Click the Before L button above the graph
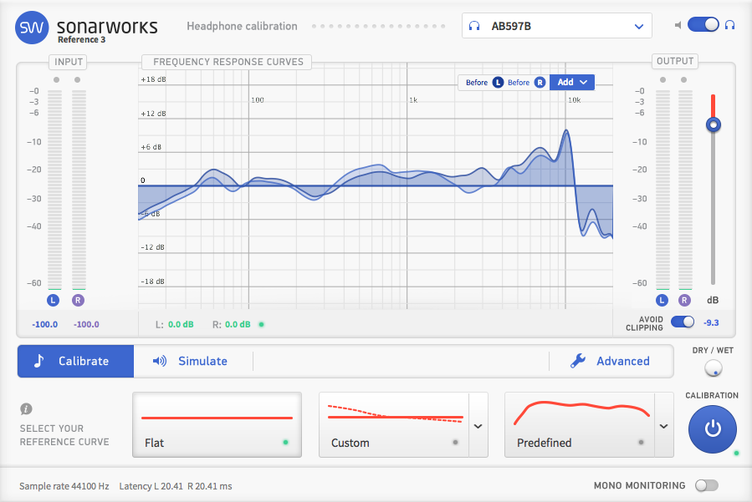This screenshot has height=502, width=752. click(483, 82)
